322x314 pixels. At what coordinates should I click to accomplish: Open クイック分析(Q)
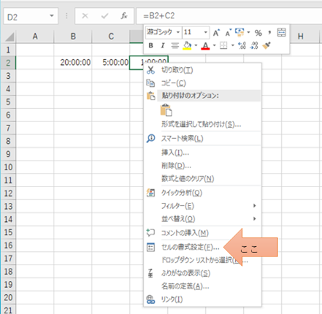[202, 193]
